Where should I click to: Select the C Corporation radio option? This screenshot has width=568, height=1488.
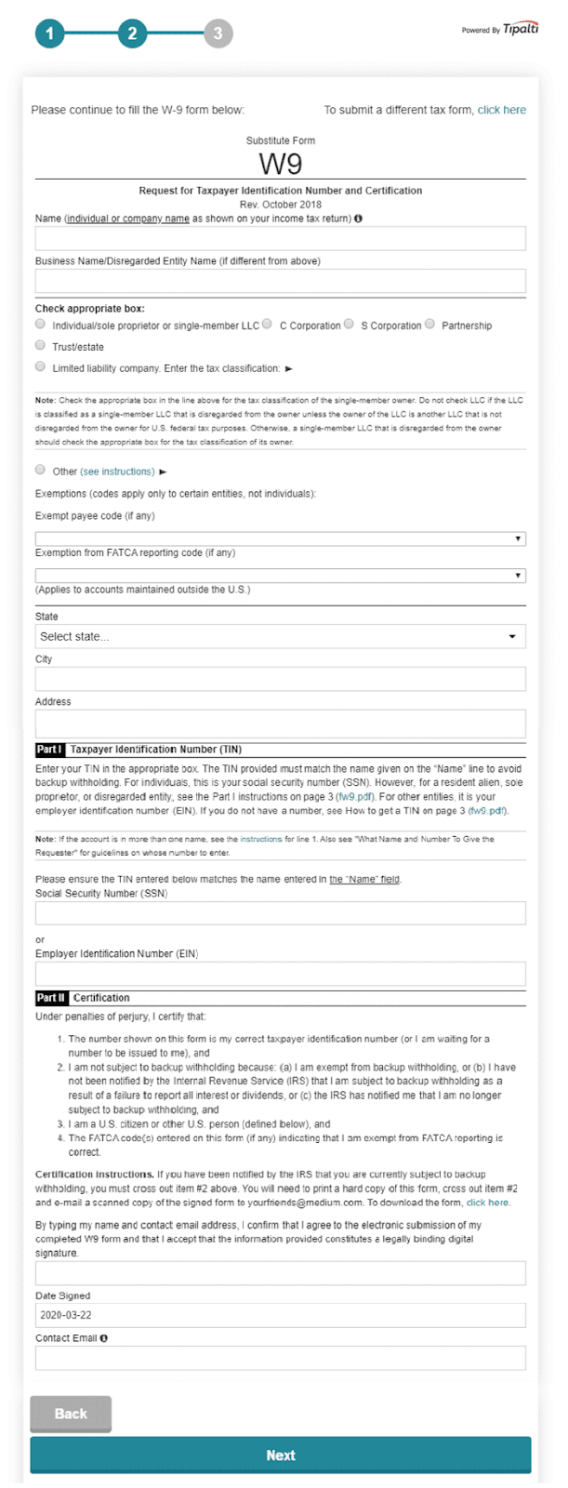click(x=268, y=325)
